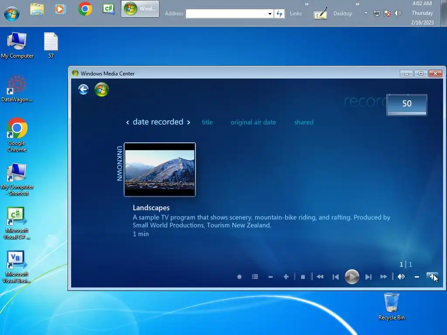Minimize the Windows Media Center window
This screenshot has width=447, height=335.
pyautogui.click(x=406, y=73)
